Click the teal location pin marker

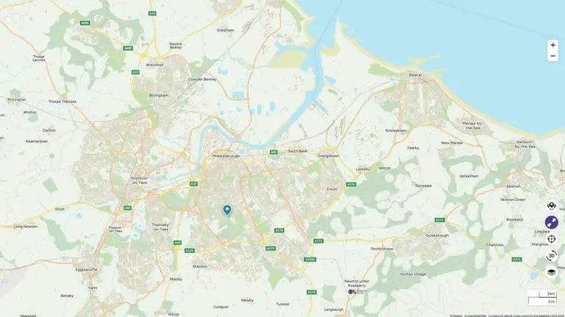(227, 210)
